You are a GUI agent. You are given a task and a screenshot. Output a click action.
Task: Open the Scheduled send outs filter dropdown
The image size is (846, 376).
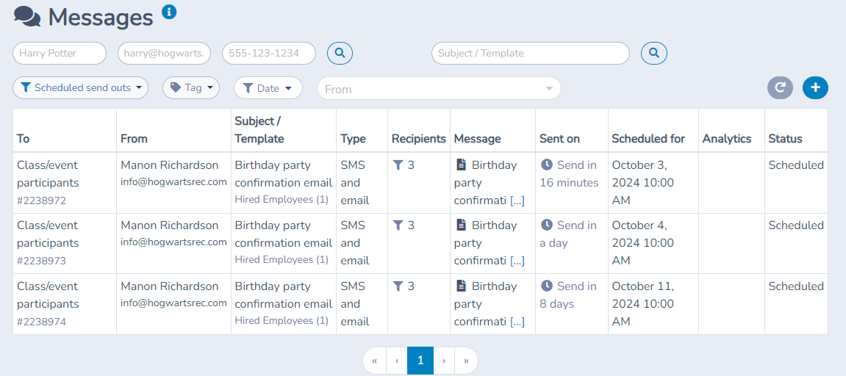pos(80,88)
